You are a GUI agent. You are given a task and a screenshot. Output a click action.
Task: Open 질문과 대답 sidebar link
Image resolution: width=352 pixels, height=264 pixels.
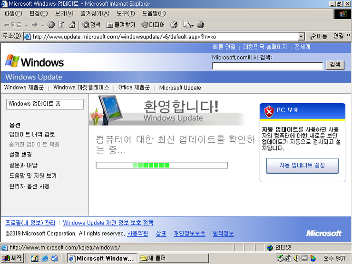point(23,165)
